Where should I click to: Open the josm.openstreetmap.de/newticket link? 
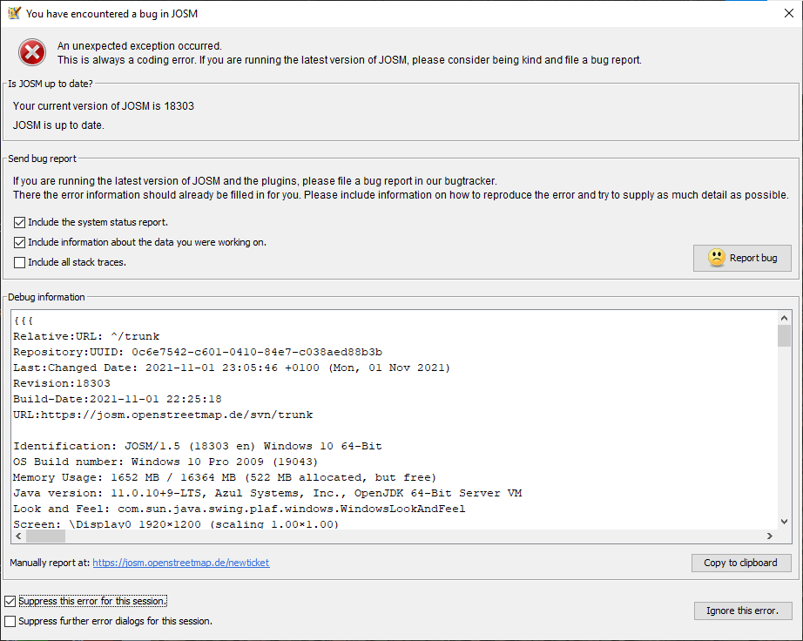coord(181,563)
